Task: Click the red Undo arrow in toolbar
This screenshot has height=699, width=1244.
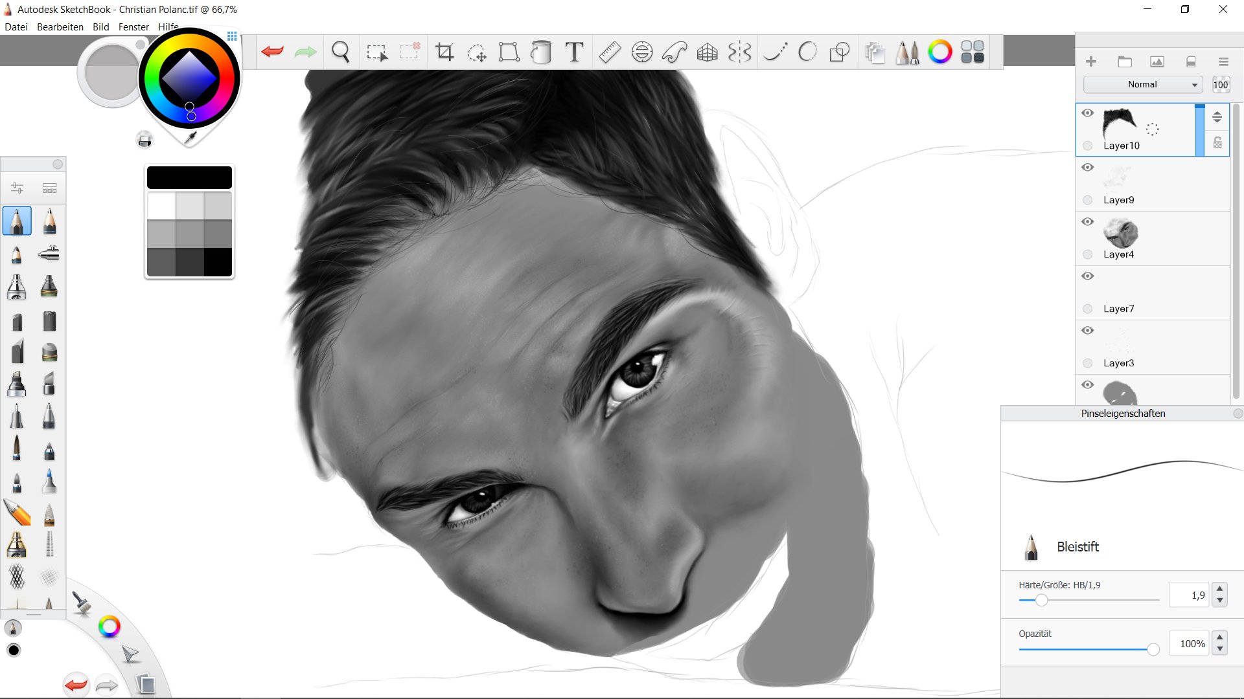Action: click(x=273, y=52)
